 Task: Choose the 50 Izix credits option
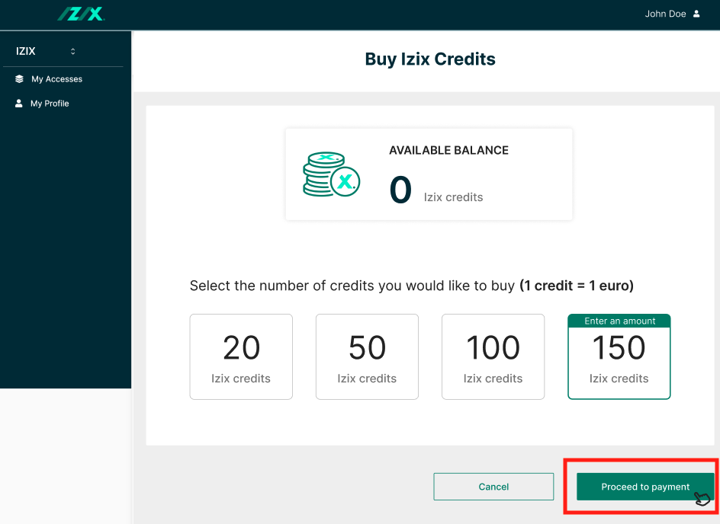(367, 356)
